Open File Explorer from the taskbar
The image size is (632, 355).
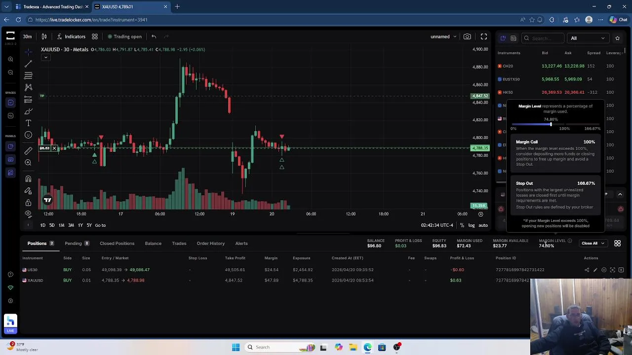[x=353, y=347]
